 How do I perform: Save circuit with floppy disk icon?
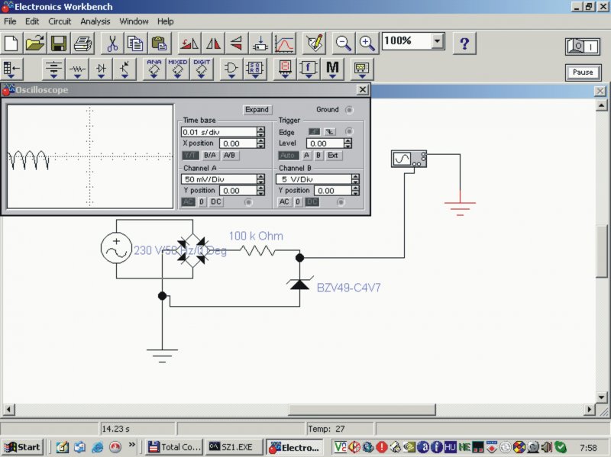point(59,43)
